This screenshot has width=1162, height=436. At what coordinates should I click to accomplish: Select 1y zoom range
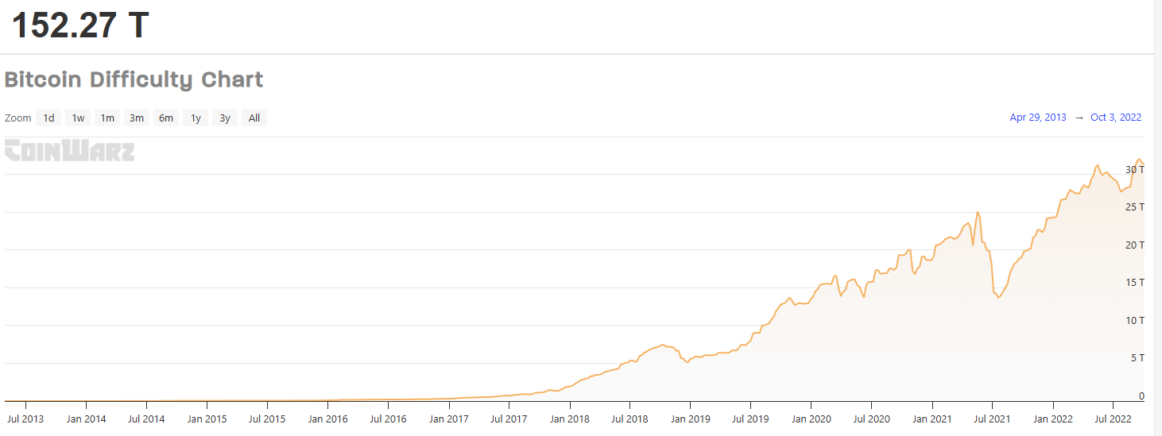click(196, 118)
